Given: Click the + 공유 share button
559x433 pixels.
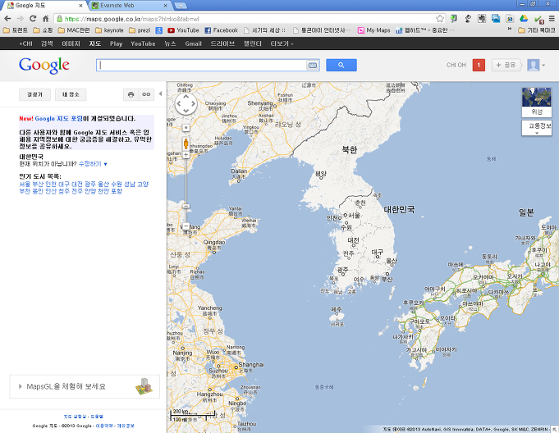Looking at the screenshot, I should coord(506,65).
